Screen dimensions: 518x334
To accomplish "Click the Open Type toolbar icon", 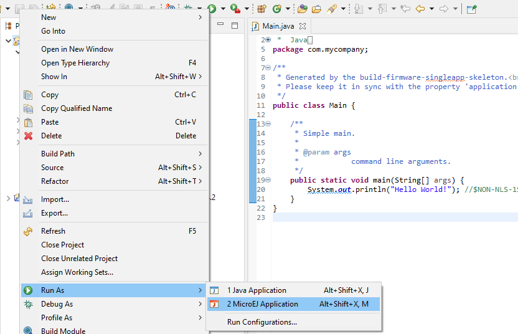I will [303, 9].
